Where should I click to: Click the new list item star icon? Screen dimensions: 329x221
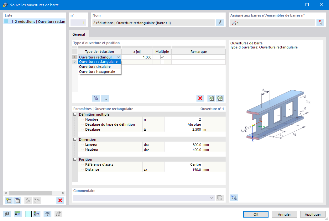click(x=8, y=200)
